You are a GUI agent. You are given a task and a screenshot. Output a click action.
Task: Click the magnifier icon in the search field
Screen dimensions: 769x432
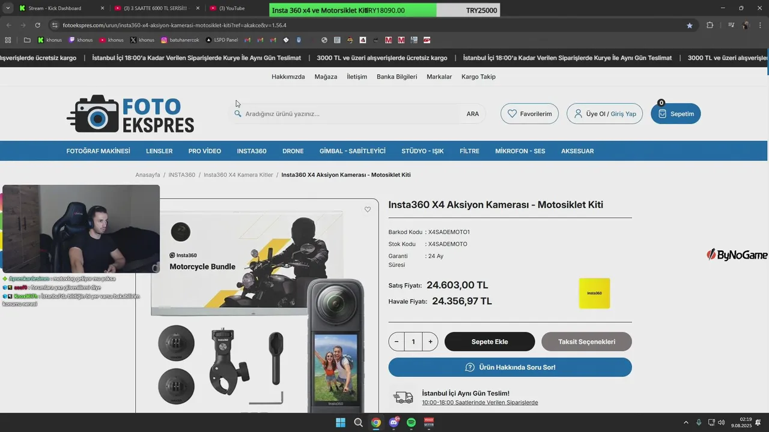238,113
